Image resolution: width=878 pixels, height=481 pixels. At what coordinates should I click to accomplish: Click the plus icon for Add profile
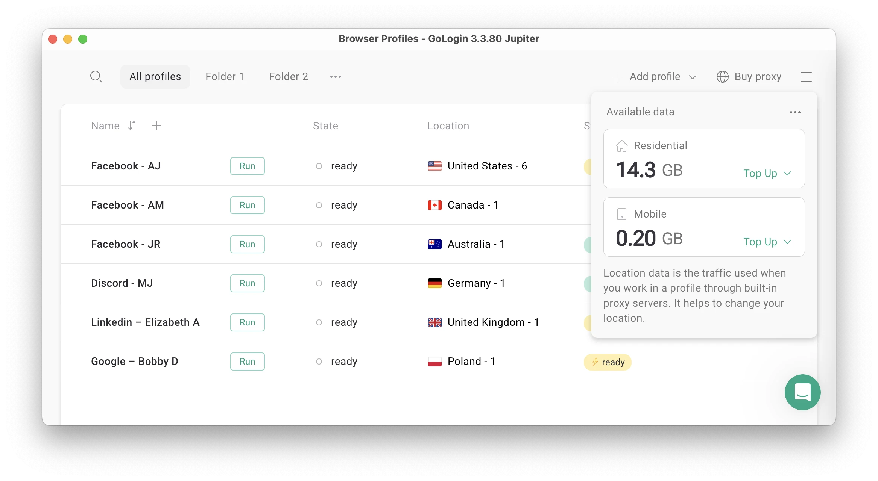[x=618, y=77]
